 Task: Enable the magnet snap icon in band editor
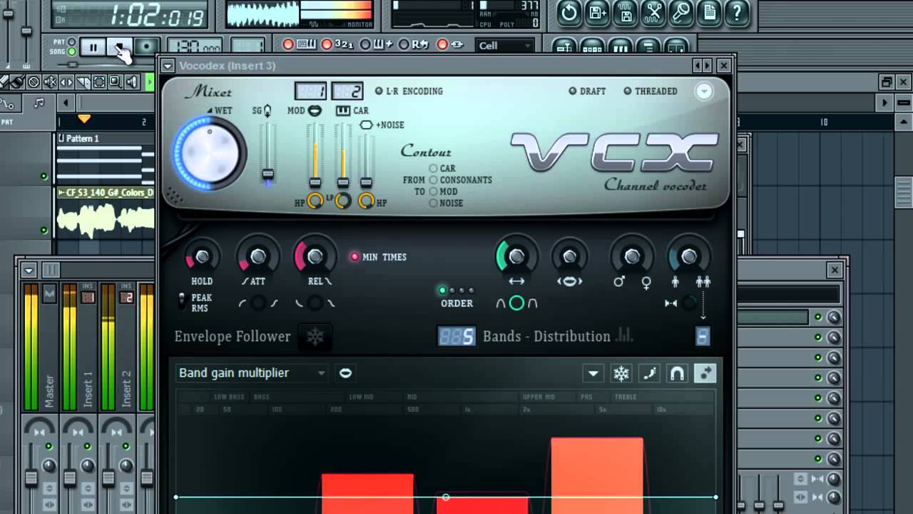pos(678,373)
